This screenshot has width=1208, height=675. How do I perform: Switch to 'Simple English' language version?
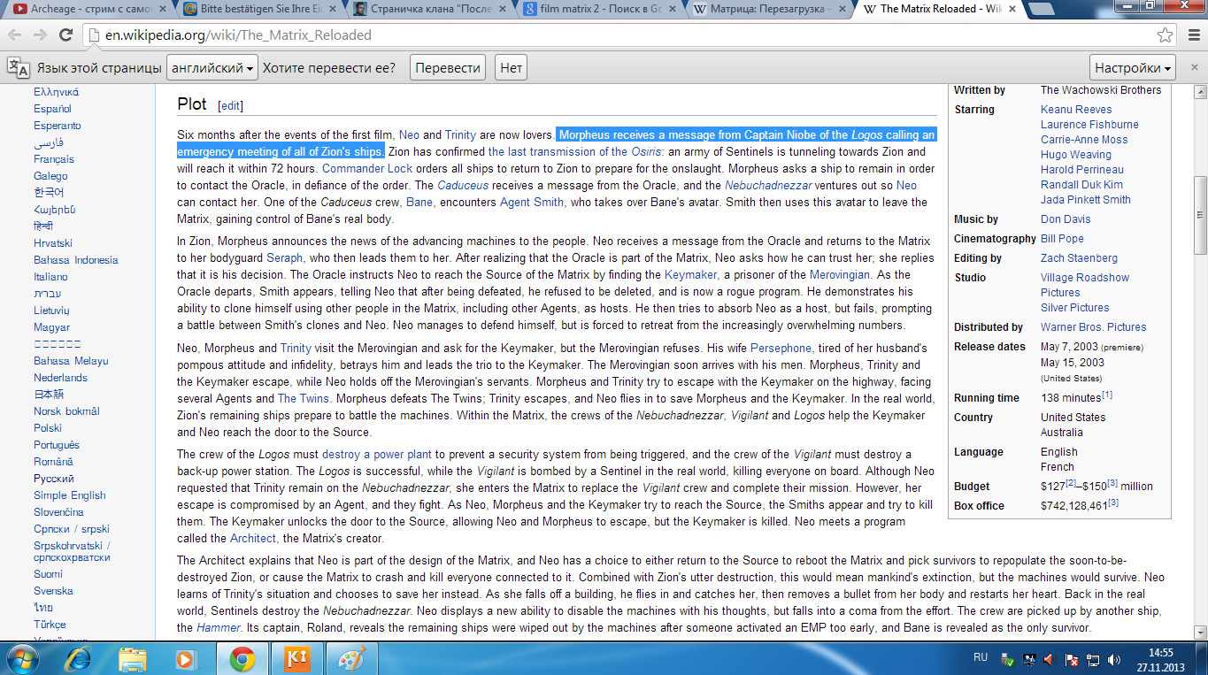tap(70, 495)
